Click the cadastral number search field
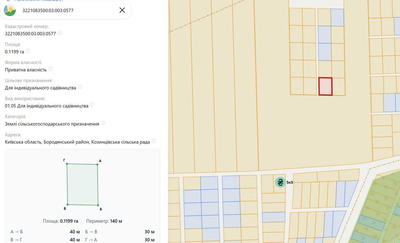 [x=66, y=10]
